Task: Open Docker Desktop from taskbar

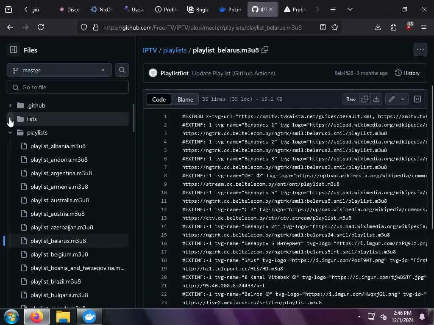Action: point(89,317)
